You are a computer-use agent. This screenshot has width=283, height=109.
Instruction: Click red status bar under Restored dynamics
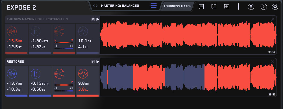(x=88, y=96)
